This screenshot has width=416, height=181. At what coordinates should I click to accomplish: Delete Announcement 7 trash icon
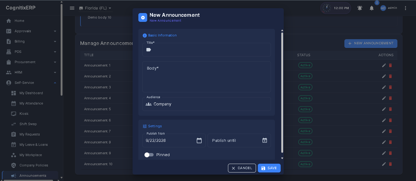point(390,131)
